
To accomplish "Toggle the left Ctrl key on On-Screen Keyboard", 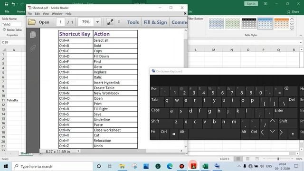I will (164, 134).
